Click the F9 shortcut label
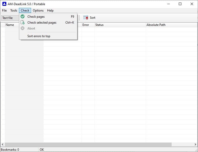The image size is (198, 152). [x=72, y=17]
